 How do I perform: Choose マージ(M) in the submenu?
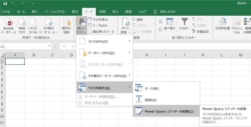tap(167, 88)
